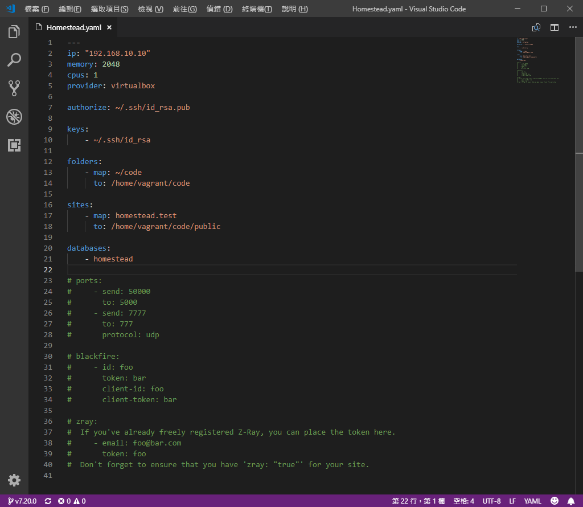Open the 編輯(E) menu
The image size is (583, 507).
click(70, 9)
